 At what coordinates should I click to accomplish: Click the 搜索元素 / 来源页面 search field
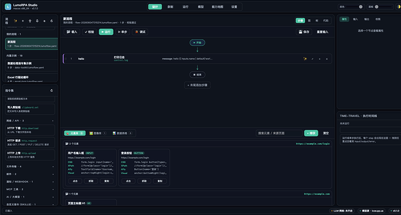(279, 133)
